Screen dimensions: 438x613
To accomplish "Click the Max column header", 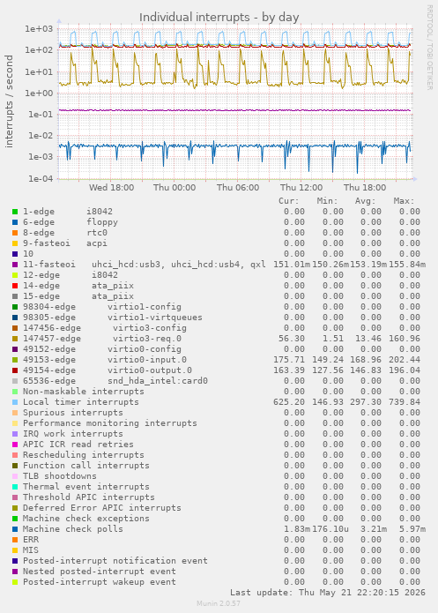I will pyautogui.click(x=404, y=201).
